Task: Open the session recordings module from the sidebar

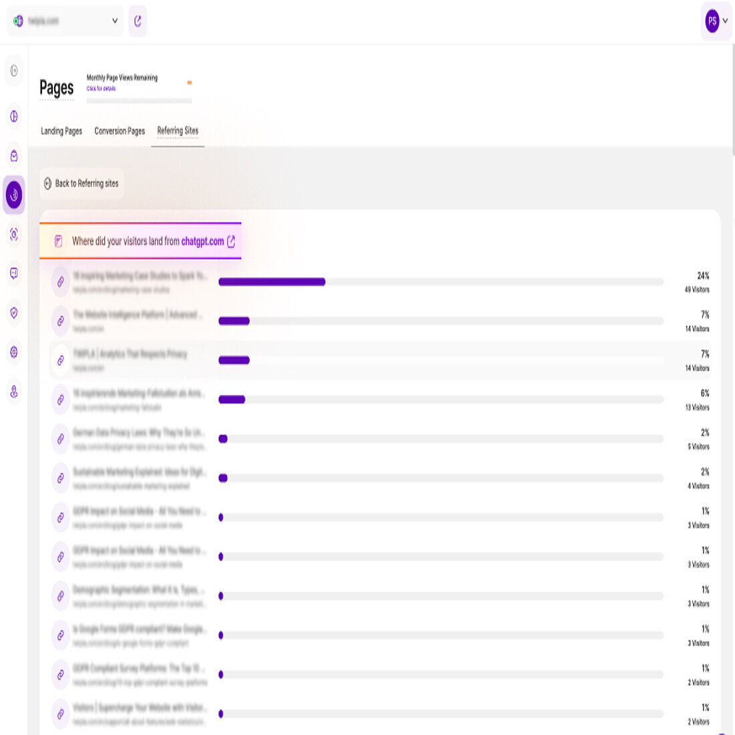Action: click(x=13, y=235)
